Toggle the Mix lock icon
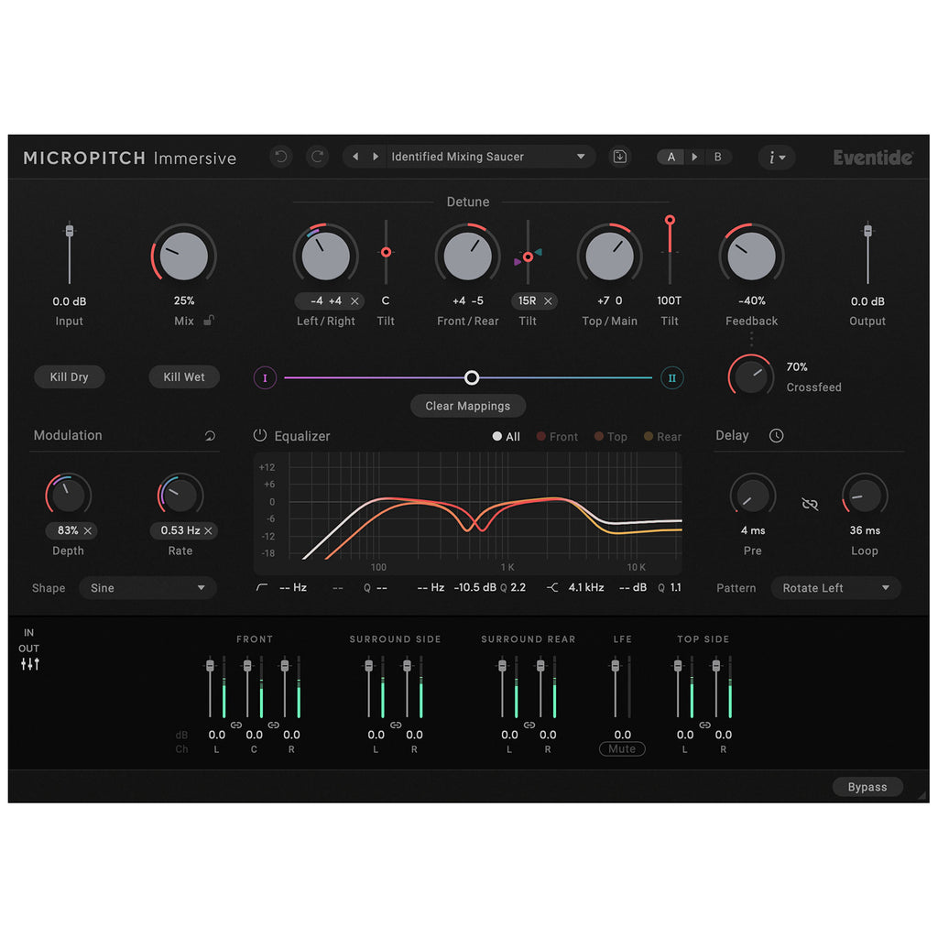 (x=208, y=321)
